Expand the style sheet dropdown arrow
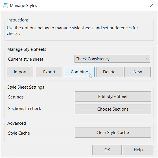 [x=147, y=59]
